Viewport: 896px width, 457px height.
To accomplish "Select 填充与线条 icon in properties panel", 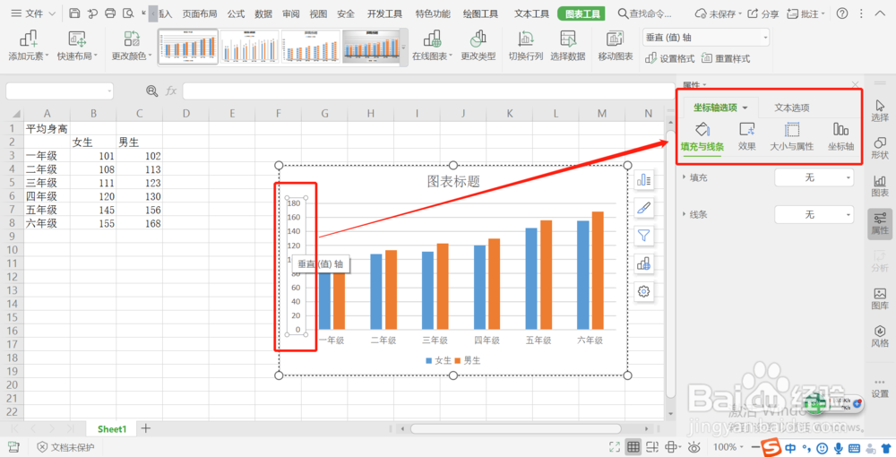I will 702,136.
